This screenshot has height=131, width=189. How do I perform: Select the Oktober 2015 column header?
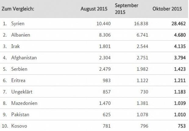(x=167, y=9)
